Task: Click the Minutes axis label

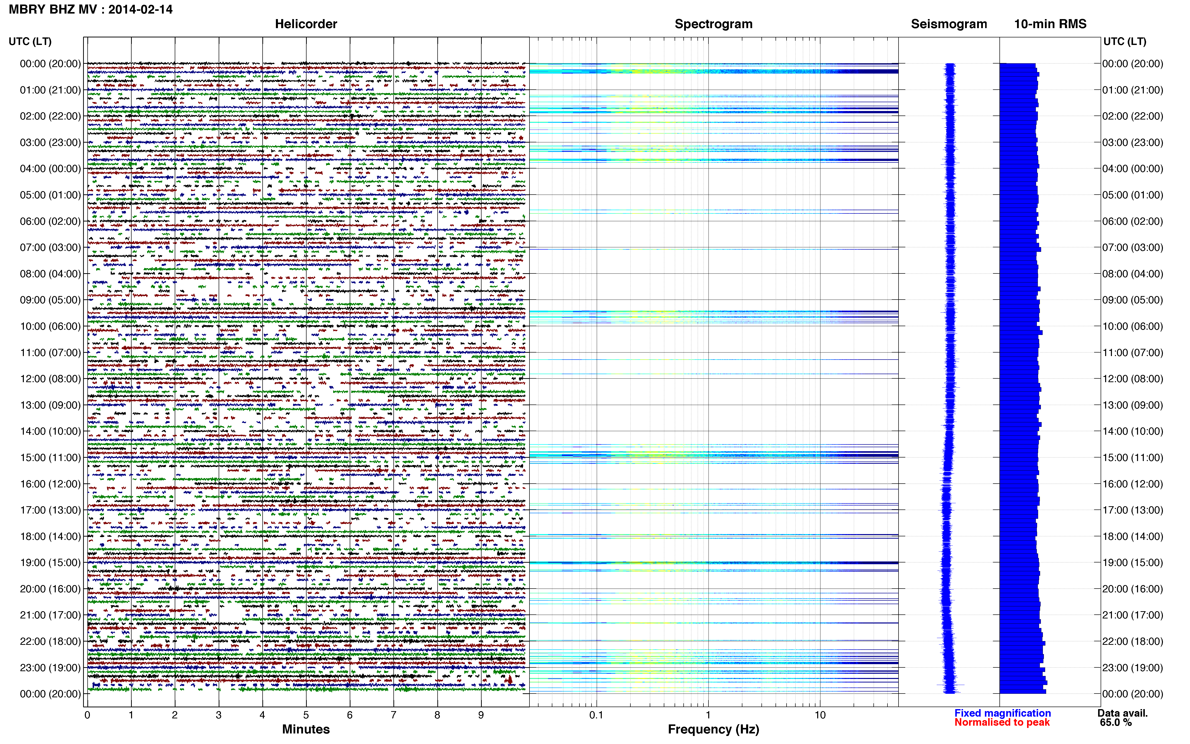Action: [x=306, y=729]
